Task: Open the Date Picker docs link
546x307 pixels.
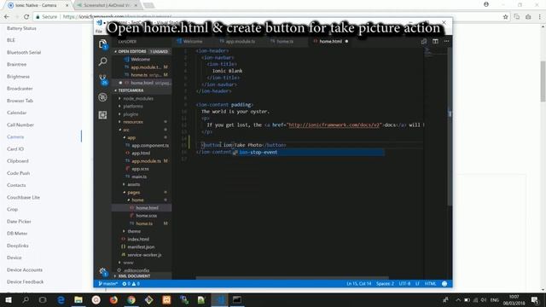Action: [x=19, y=222]
